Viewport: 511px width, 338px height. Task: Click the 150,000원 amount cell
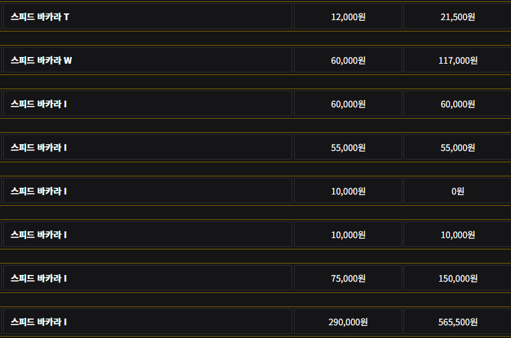(457, 278)
